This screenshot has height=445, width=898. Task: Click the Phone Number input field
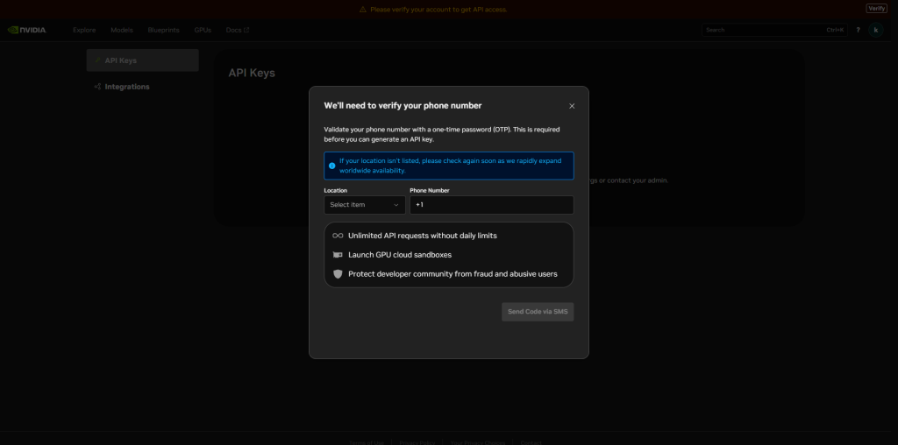[x=491, y=205]
